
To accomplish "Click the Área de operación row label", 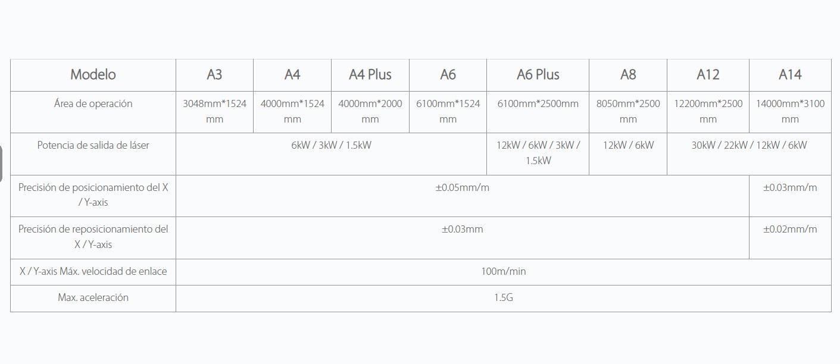I will (93, 103).
